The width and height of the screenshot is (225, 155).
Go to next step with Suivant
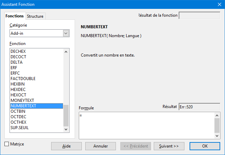tap(169, 146)
